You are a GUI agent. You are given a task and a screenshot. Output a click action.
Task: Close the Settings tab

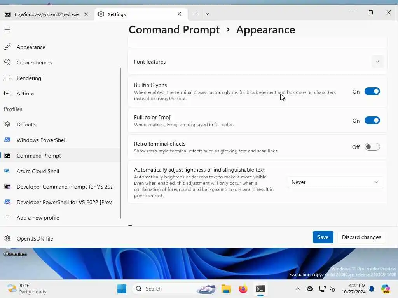180,14
